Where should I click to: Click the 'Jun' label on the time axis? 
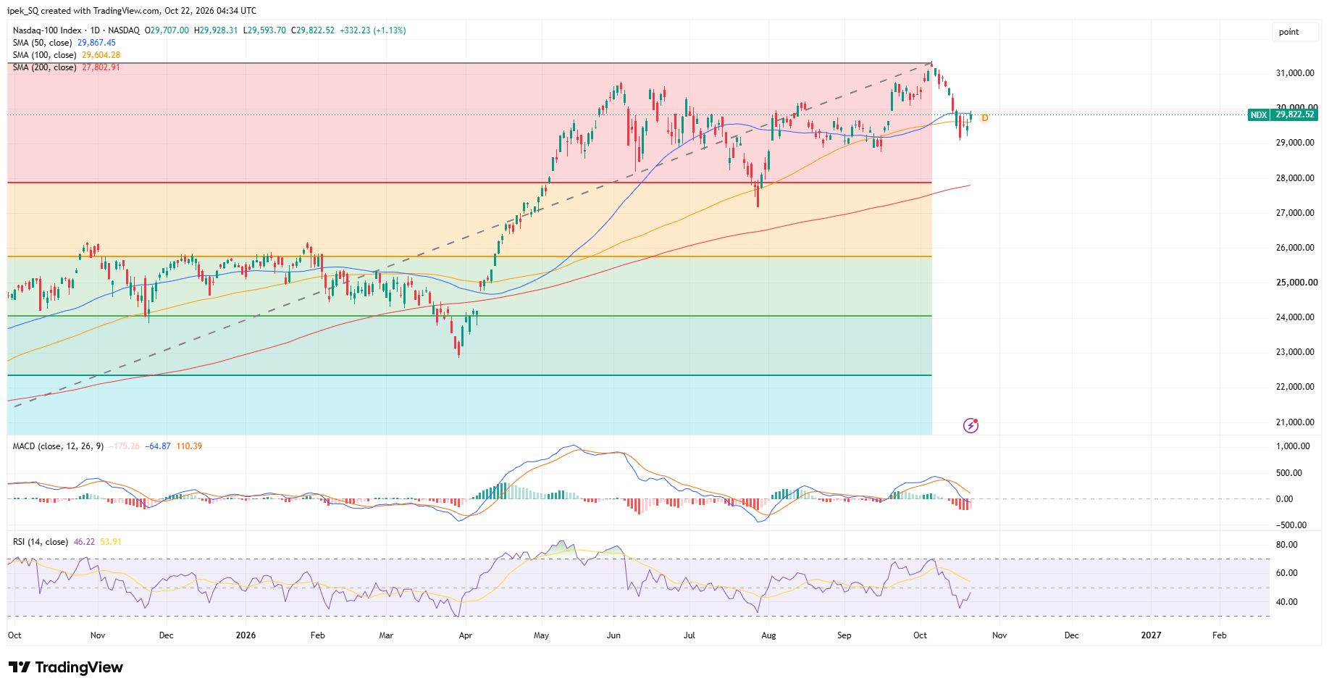pos(613,635)
